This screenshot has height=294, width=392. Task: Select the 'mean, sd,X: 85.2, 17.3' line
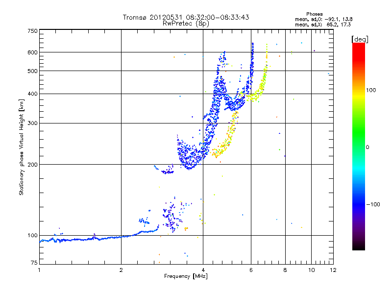pos(322,24)
